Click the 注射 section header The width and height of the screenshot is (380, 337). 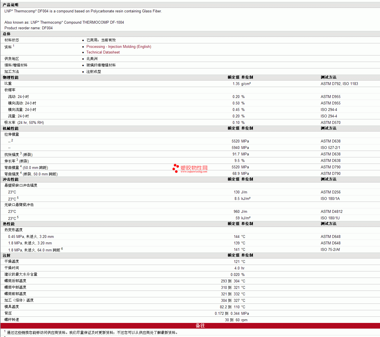pos(7,255)
